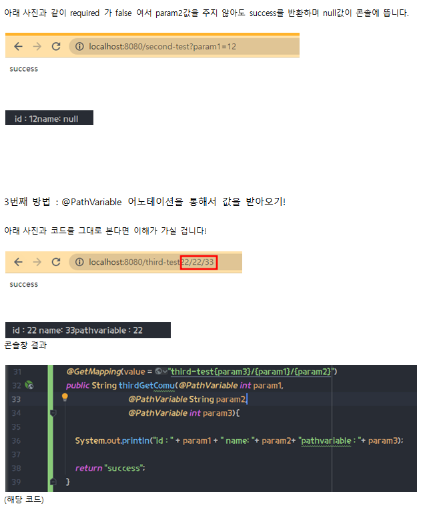This screenshot has height=510, width=425.
Task: Click the fold end marker on line 39
Action: (53, 482)
